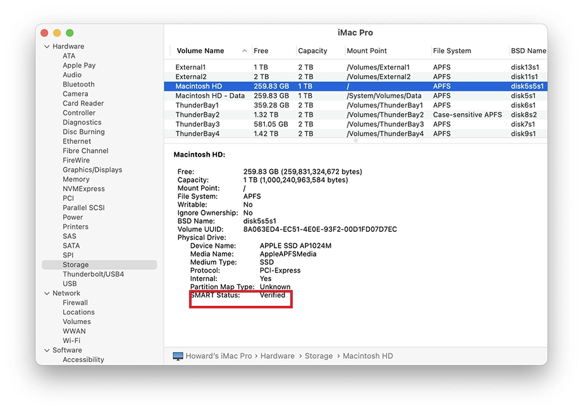The height and width of the screenshot is (412, 583).
Task: Click the Volume Name sort arrow
Action: [x=244, y=51]
